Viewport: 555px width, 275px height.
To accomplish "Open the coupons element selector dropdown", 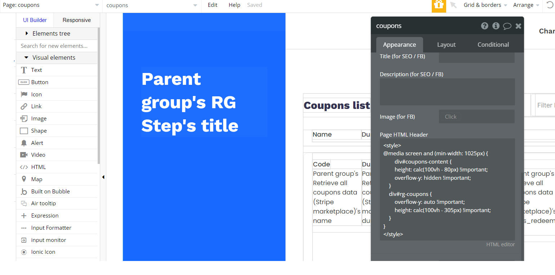I will click(x=152, y=5).
